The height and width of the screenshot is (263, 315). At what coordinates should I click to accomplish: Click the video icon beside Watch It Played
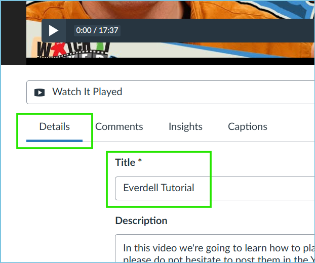click(40, 93)
